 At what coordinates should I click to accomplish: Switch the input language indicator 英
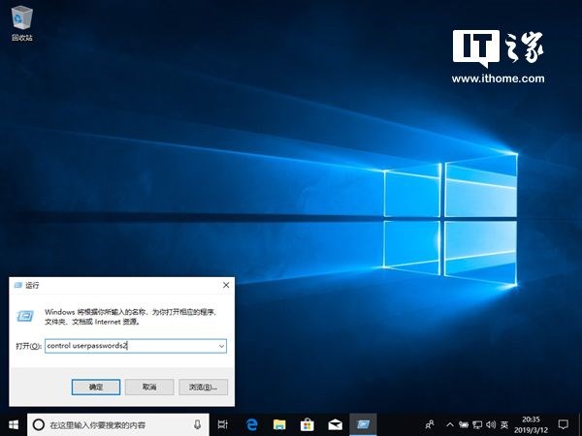click(504, 424)
